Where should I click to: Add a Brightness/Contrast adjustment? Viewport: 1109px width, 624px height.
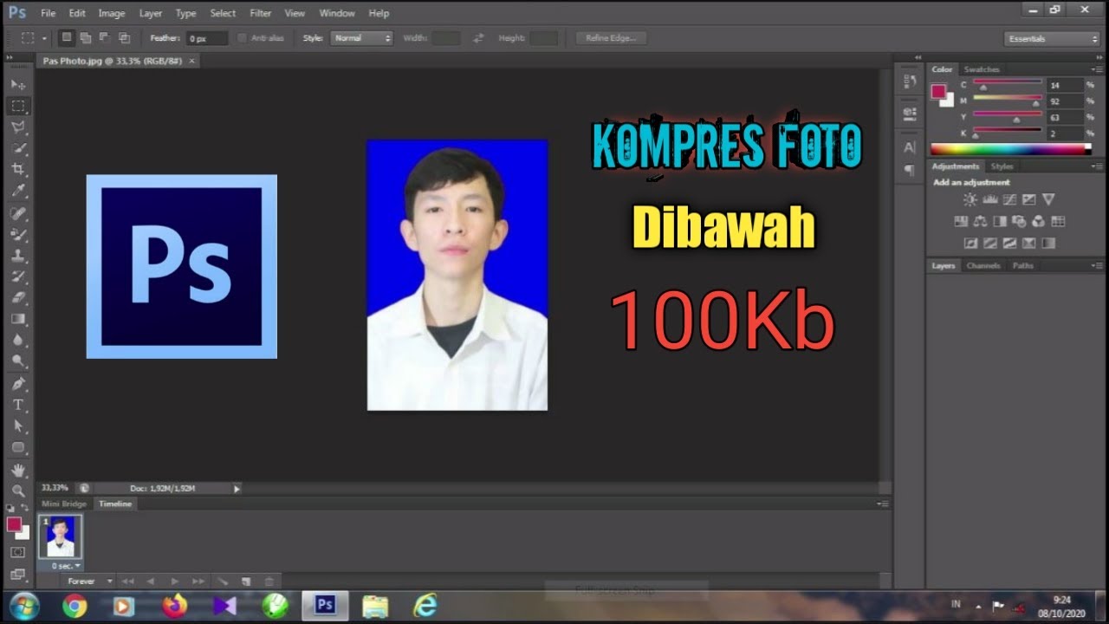(970, 199)
